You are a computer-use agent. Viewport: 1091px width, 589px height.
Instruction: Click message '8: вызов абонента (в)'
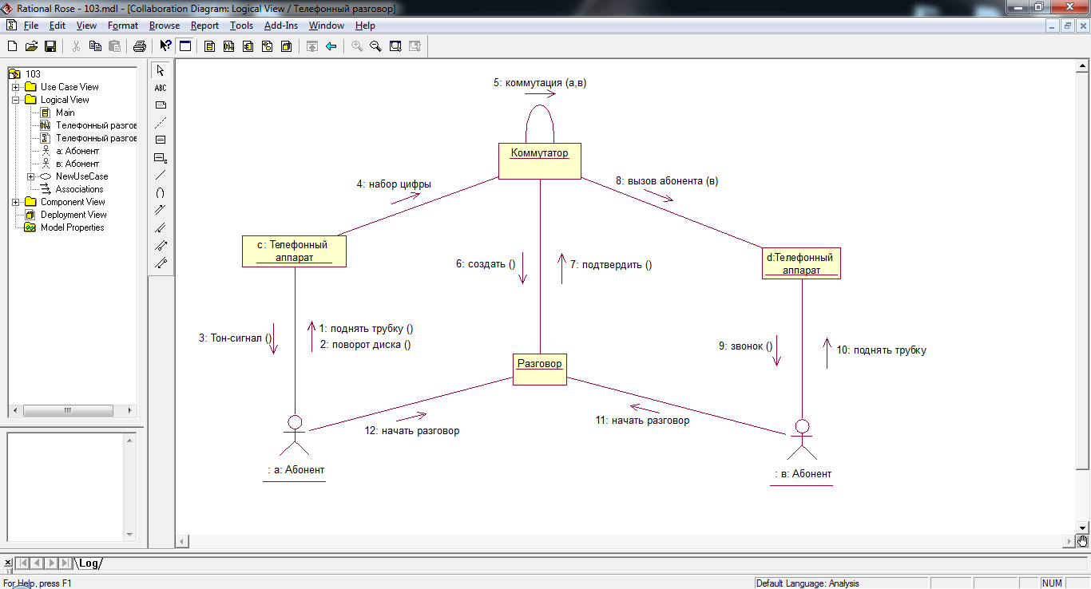coord(667,180)
